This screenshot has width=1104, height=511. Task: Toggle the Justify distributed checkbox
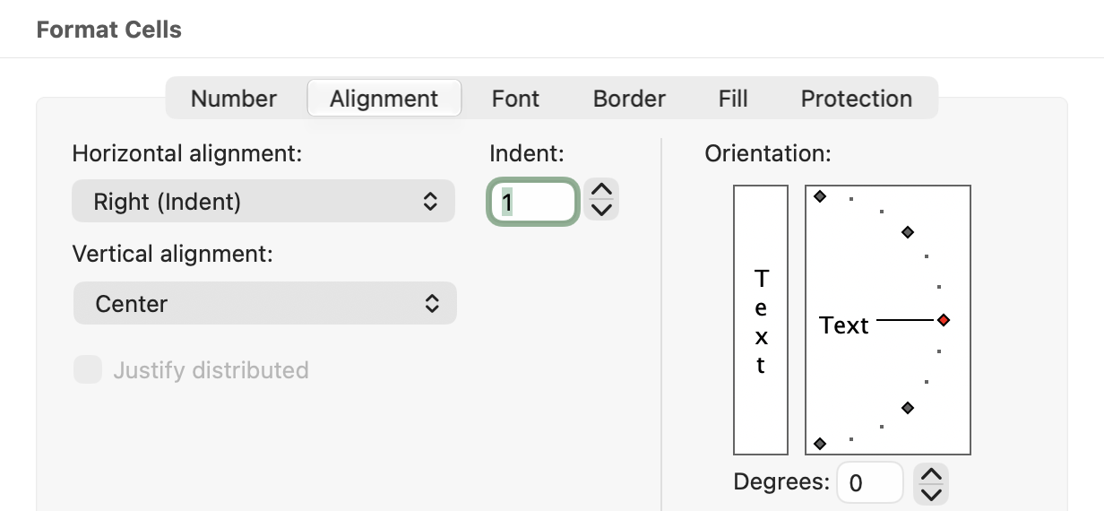click(x=88, y=370)
